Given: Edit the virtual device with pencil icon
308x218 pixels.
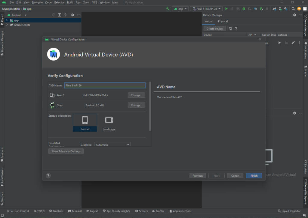Looking at the screenshot, I should (x=293, y=43).
